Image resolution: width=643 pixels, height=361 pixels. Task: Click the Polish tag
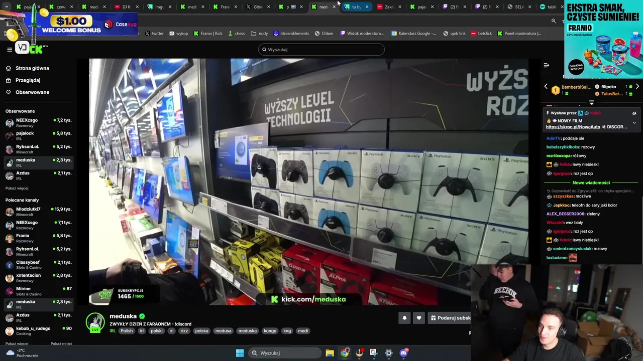click(127, 331)
